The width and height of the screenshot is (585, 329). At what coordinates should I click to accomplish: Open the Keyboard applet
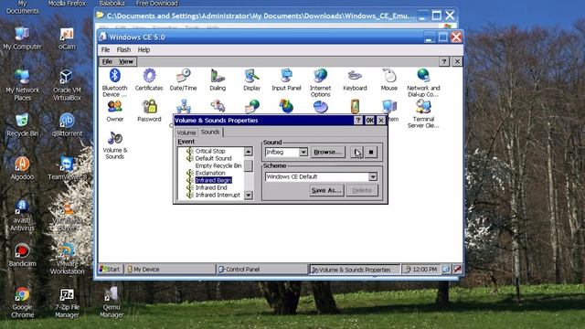point(355,80)
